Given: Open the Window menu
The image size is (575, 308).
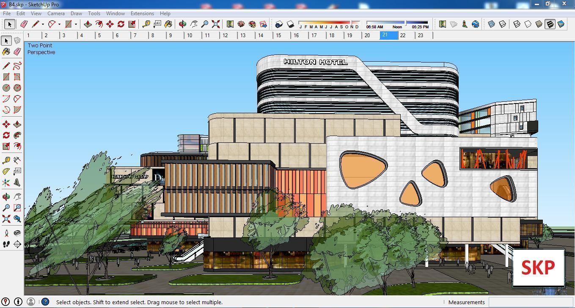Looking at the screenshot, I should coord(115,13).
